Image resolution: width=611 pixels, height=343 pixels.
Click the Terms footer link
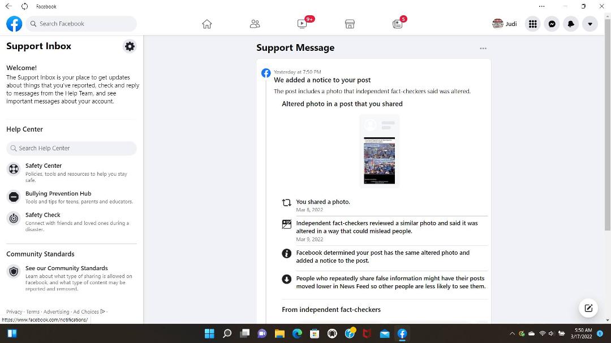click(33, 312)
